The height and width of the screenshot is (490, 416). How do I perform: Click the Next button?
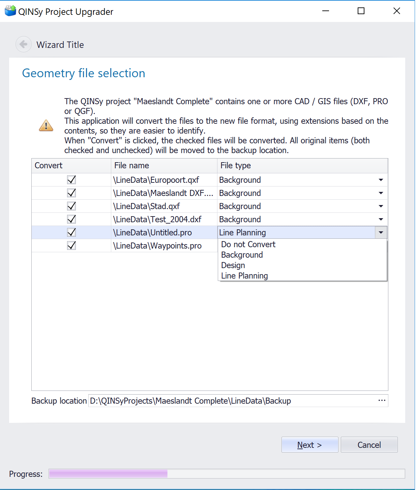[x=309, y=445]
